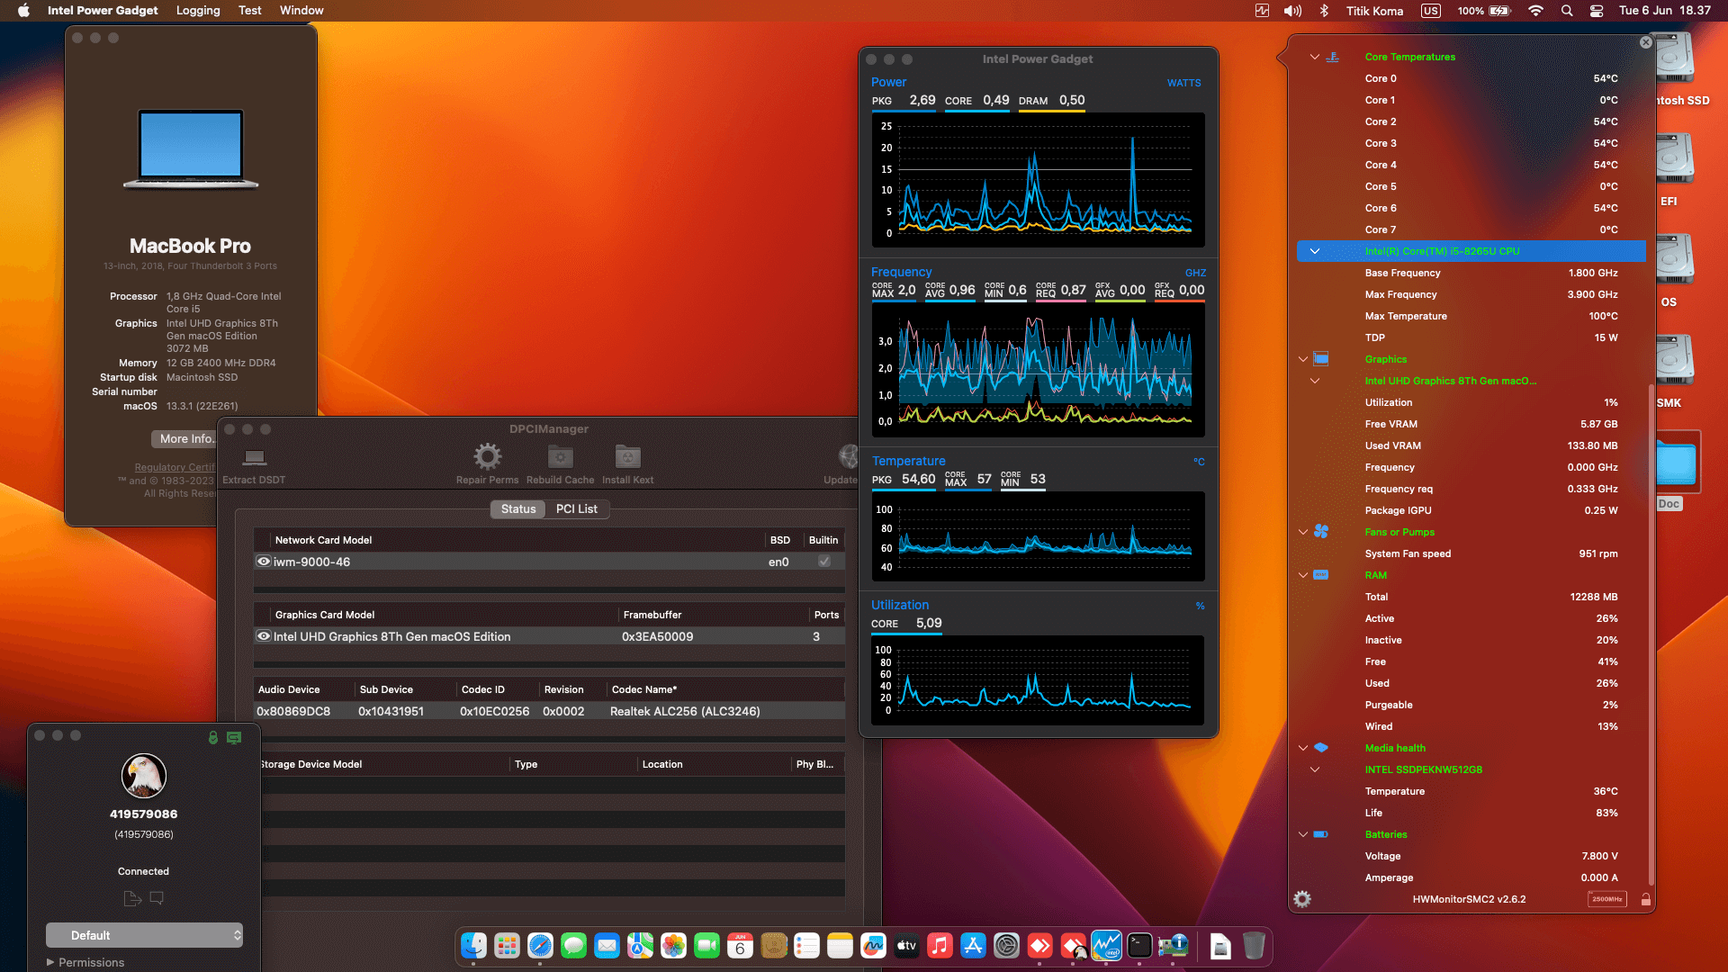Viewport: 1728px width, 972px height.
Task: Open Control Center from menu bar
Action: [1597, 11]
